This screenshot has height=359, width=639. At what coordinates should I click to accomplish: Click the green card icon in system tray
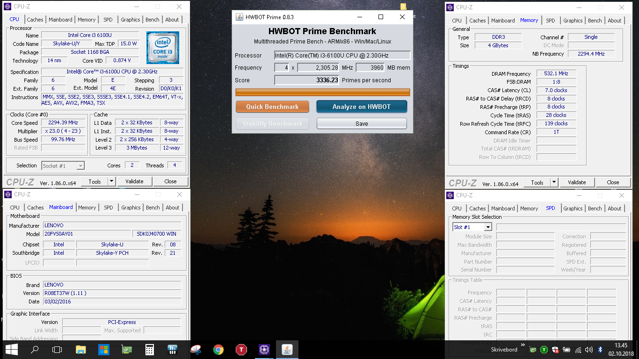pos(533,350)
